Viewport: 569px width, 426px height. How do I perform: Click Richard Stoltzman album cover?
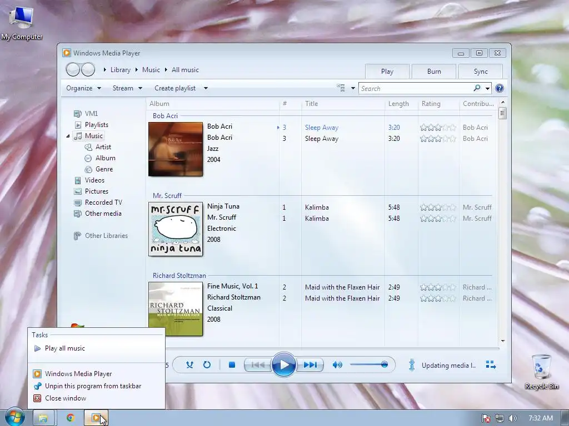tap(176, 308)
